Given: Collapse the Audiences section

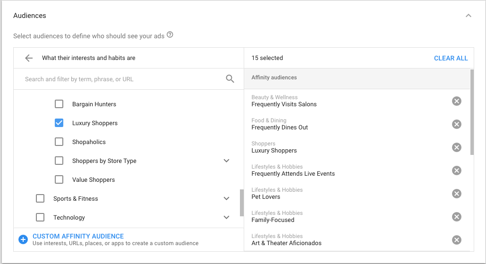Looking at the screenshot, I should click(x=468, y=16).
